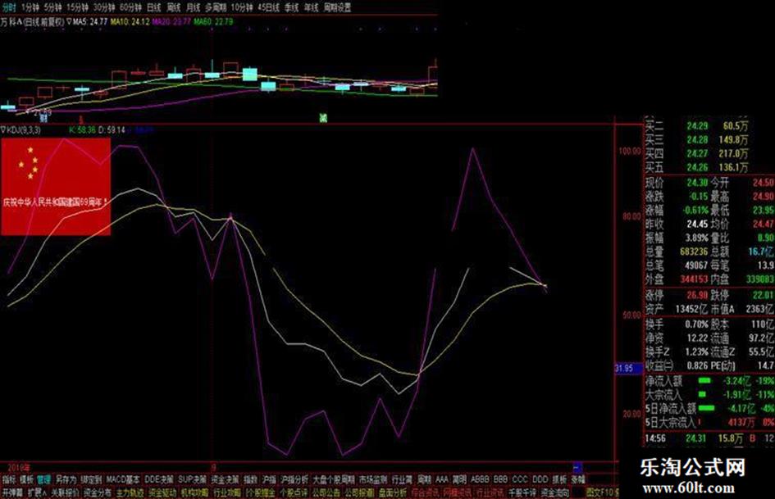The width and height of the screenshot is (775, 499).
Task: Click the 14:56 trade tick row
Action: point(709,438)
